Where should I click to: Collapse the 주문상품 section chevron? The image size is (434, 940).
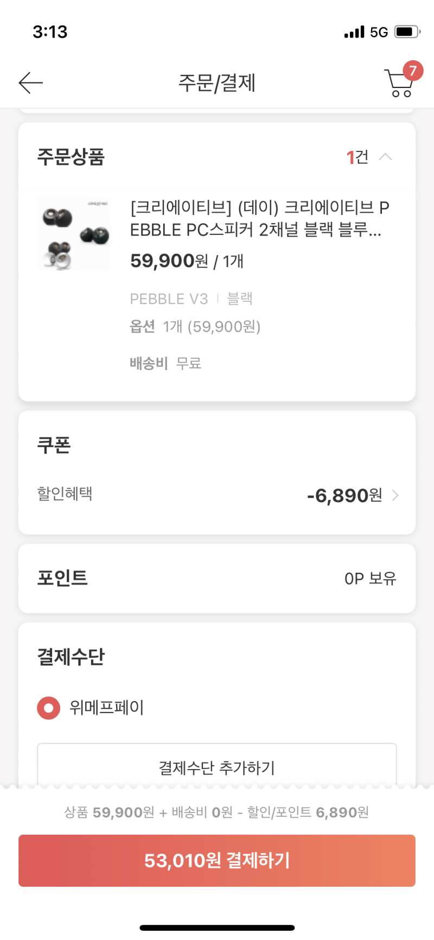tap(385, 157)
